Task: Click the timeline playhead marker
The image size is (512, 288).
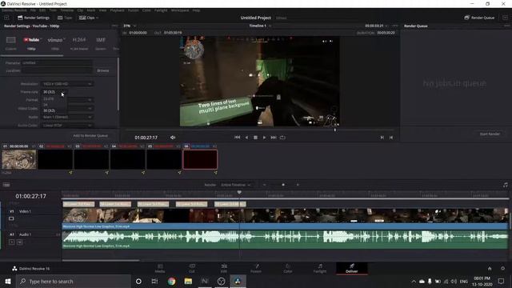Action: (x=239, y=193)
